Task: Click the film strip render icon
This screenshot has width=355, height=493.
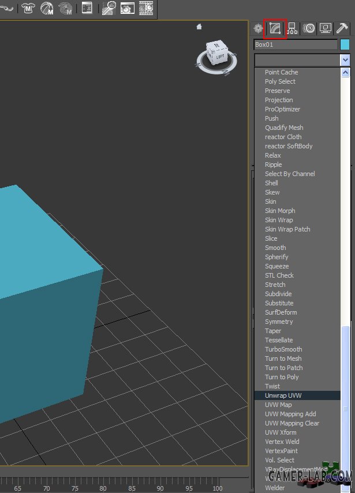Action: [x=146, y=8]
